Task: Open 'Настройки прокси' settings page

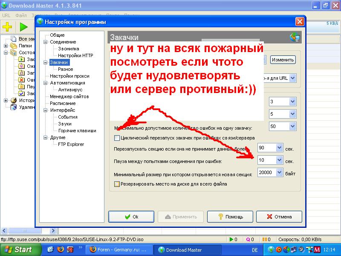Action: 69,76
